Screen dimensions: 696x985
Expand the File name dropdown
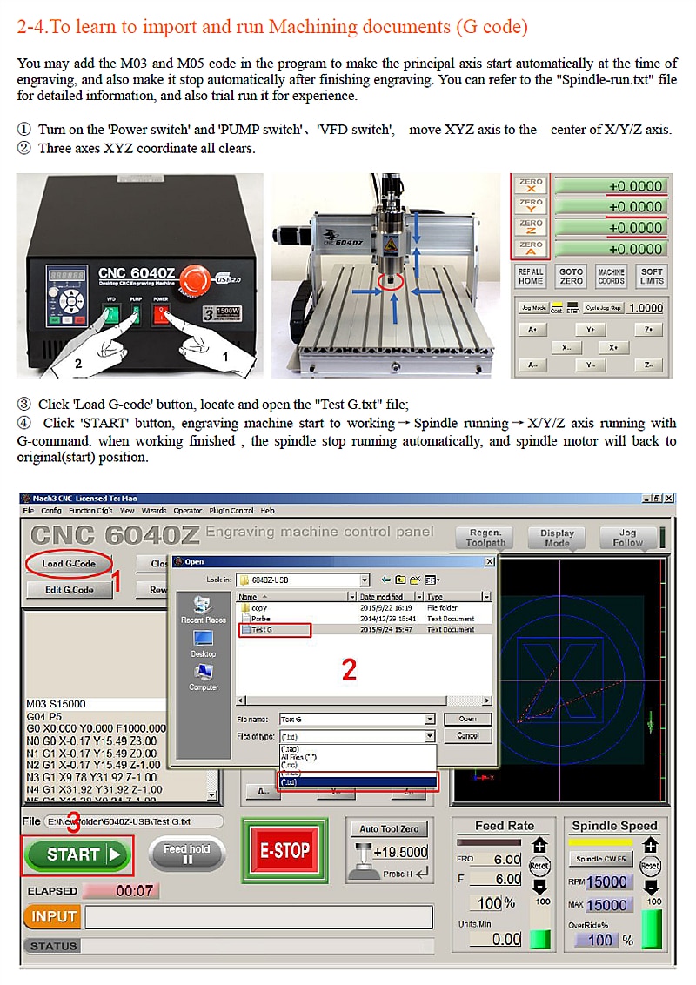pos(430,720)
